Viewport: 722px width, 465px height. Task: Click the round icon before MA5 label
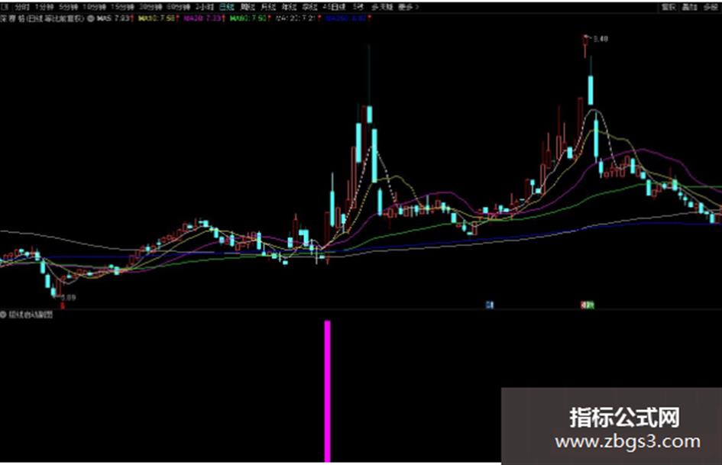pos(91,19)
